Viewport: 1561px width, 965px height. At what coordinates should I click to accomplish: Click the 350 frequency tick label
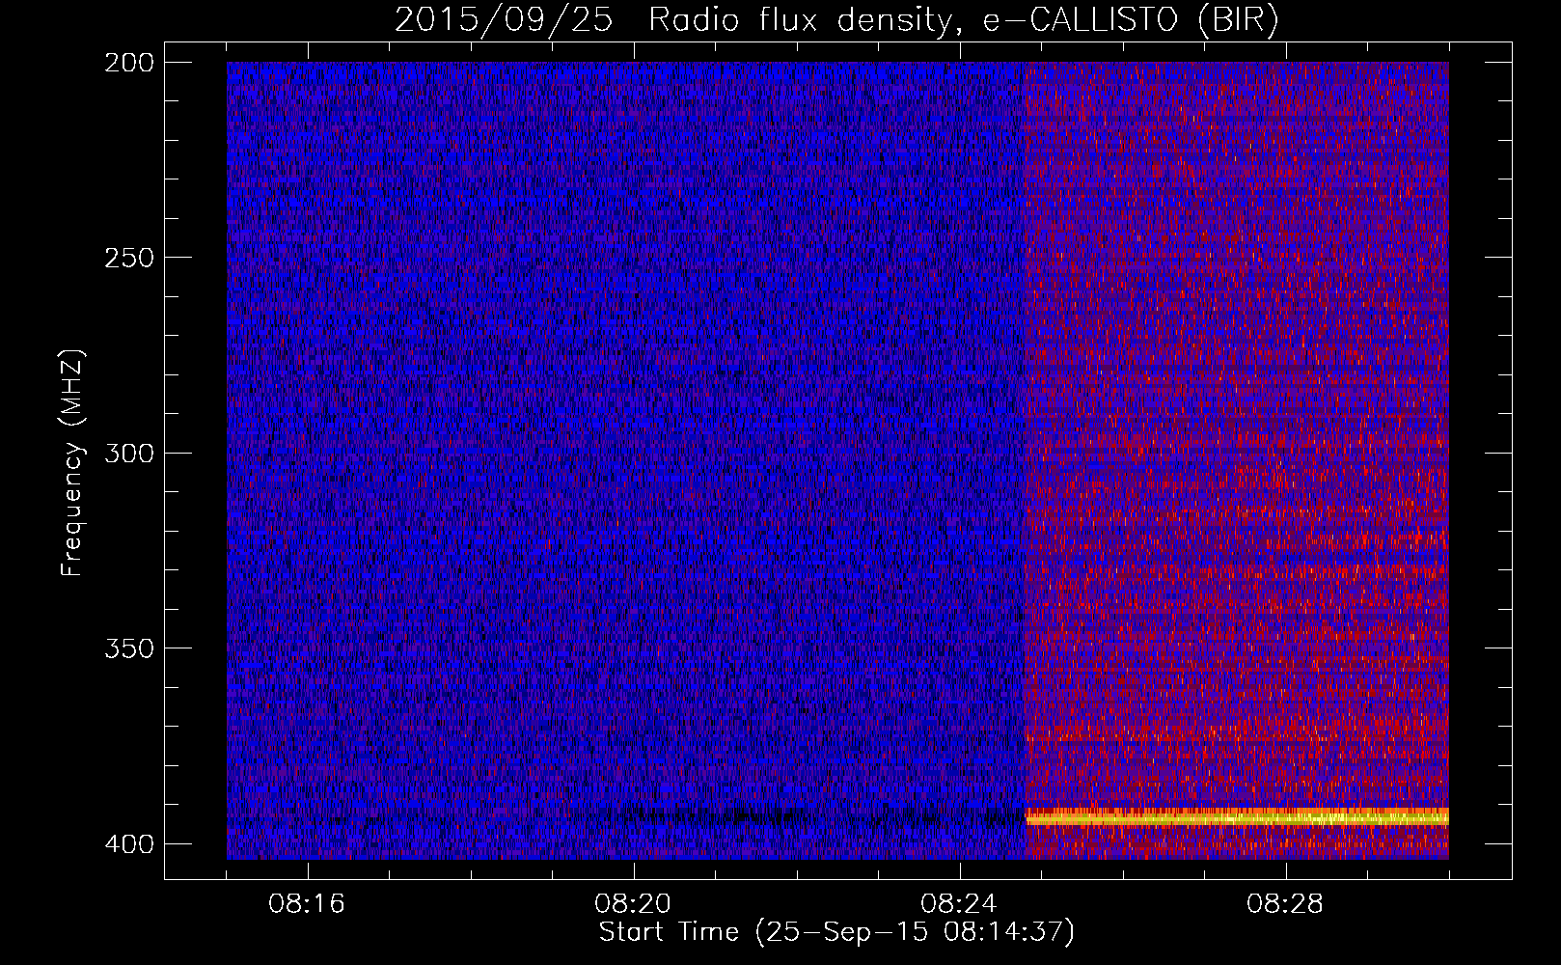pyautogui.click(x=128, y=648)
